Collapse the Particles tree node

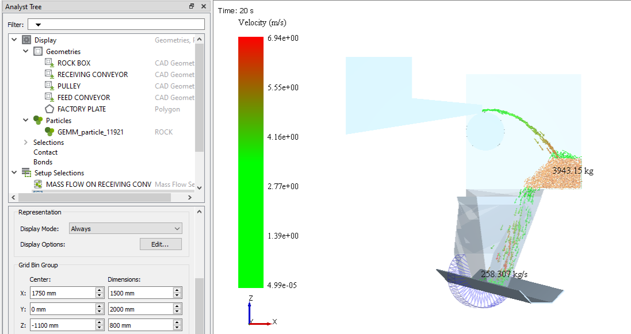click(25, 121)
